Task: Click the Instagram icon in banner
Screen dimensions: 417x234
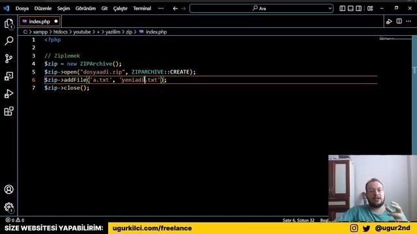Action: coord(354,228)
